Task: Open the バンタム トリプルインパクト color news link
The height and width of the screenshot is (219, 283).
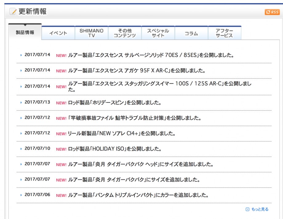Action: point(138,195)
